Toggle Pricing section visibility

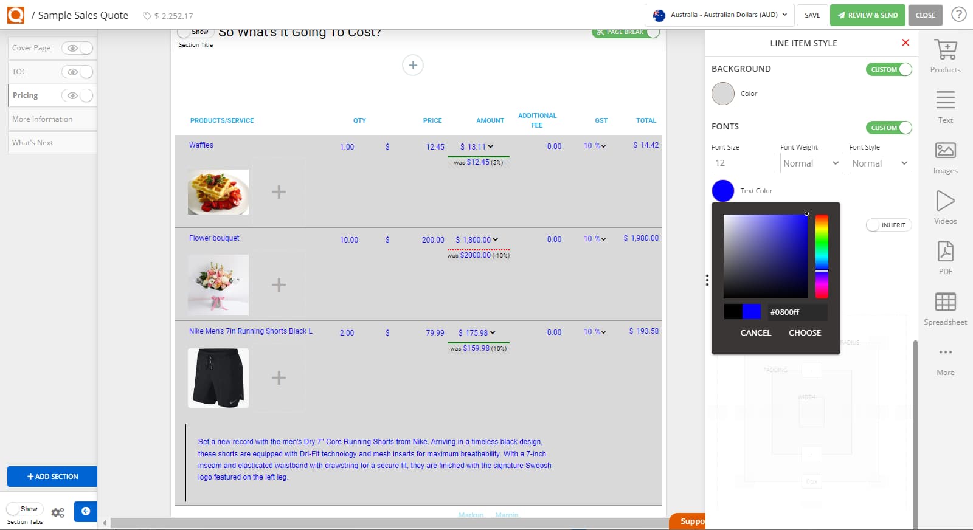coord(78,95)
